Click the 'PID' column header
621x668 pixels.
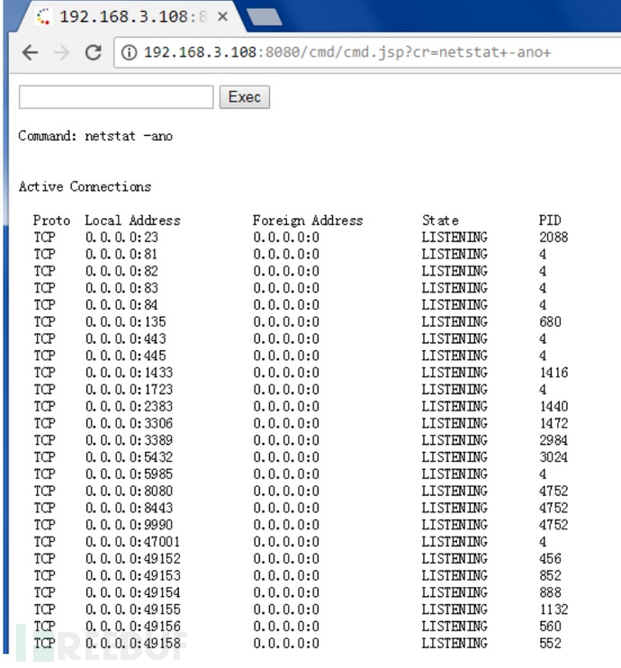click(550, 221)
